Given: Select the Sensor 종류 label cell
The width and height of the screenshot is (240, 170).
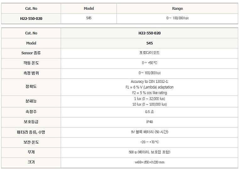Looking at the screenshot, I should [31, 53].
